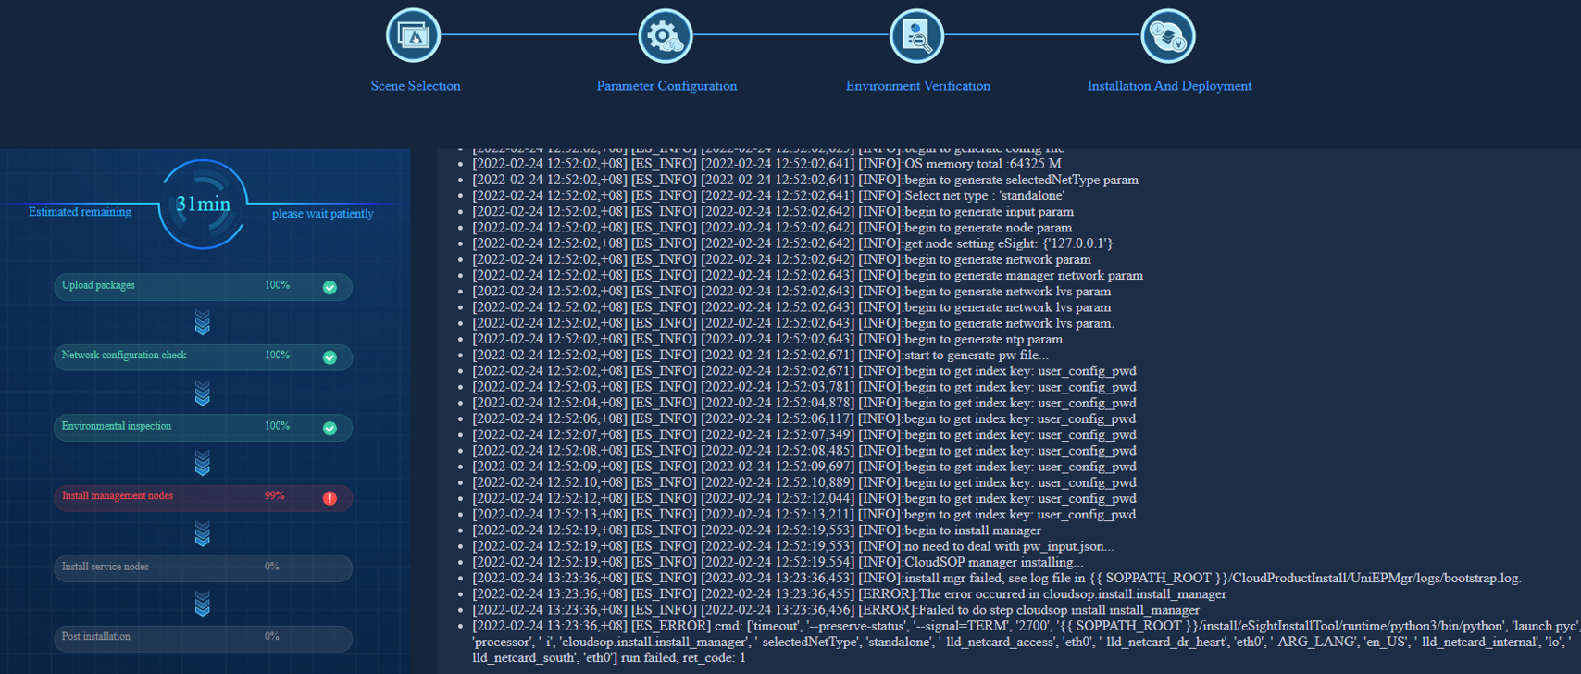Click the green check icon for Environmental inspection
Screen dimensions: 1581x674
pos(330,428)
